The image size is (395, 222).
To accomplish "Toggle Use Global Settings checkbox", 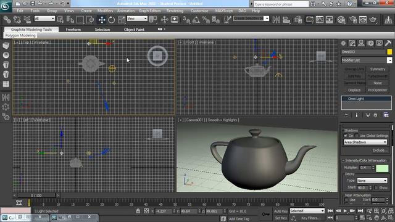I will [357, 136].
